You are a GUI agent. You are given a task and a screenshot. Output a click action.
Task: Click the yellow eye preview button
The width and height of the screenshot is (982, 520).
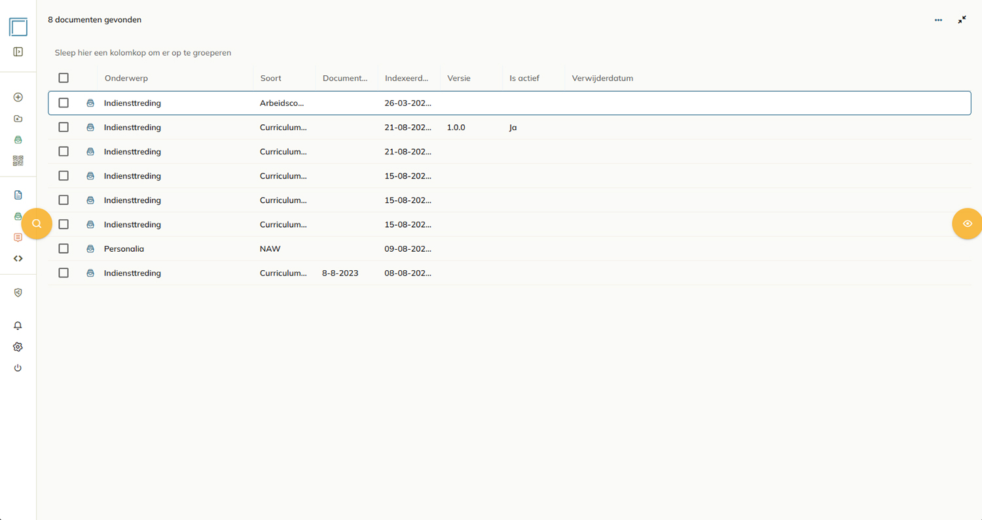(967, 224)
